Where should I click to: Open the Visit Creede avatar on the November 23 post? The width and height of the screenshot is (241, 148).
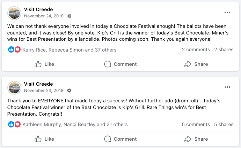pyautogui.click(x=14, y=88)
